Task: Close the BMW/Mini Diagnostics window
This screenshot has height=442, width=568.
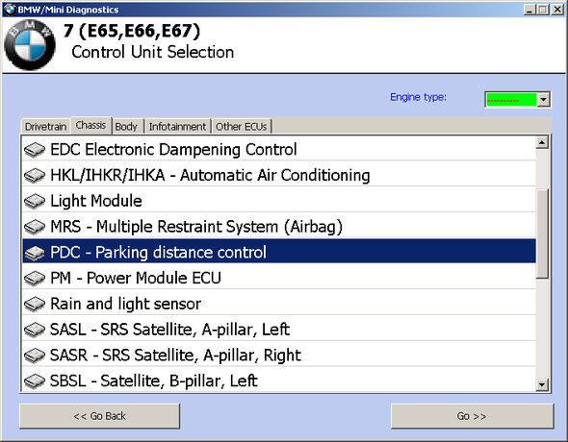Action: (557, 10)
